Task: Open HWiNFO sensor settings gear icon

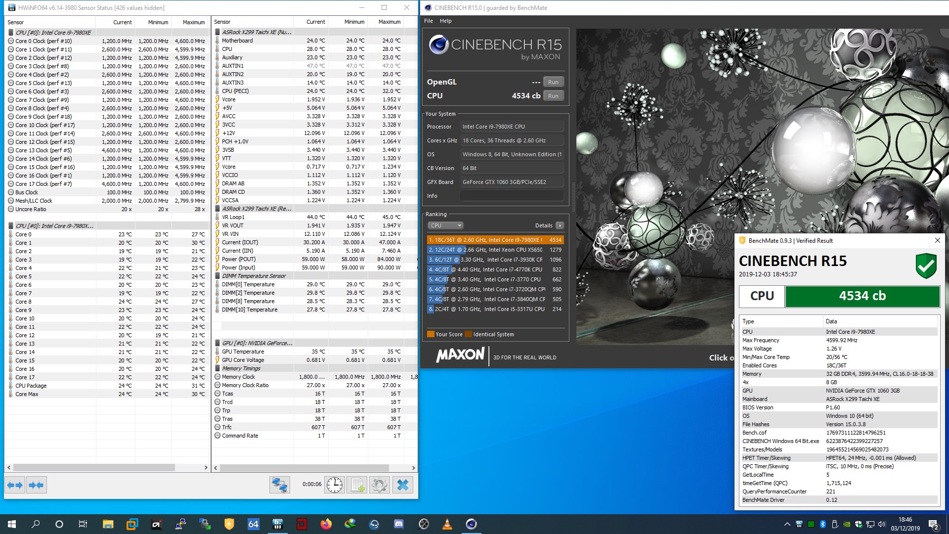Action: [380, 485]
